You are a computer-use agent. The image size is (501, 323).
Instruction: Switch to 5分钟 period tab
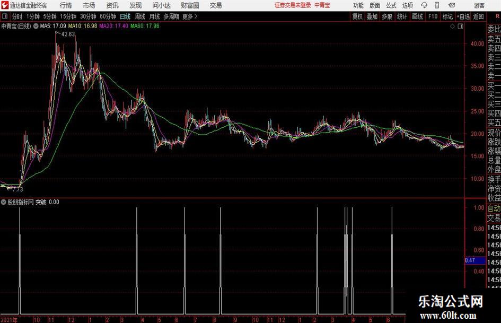50,16
